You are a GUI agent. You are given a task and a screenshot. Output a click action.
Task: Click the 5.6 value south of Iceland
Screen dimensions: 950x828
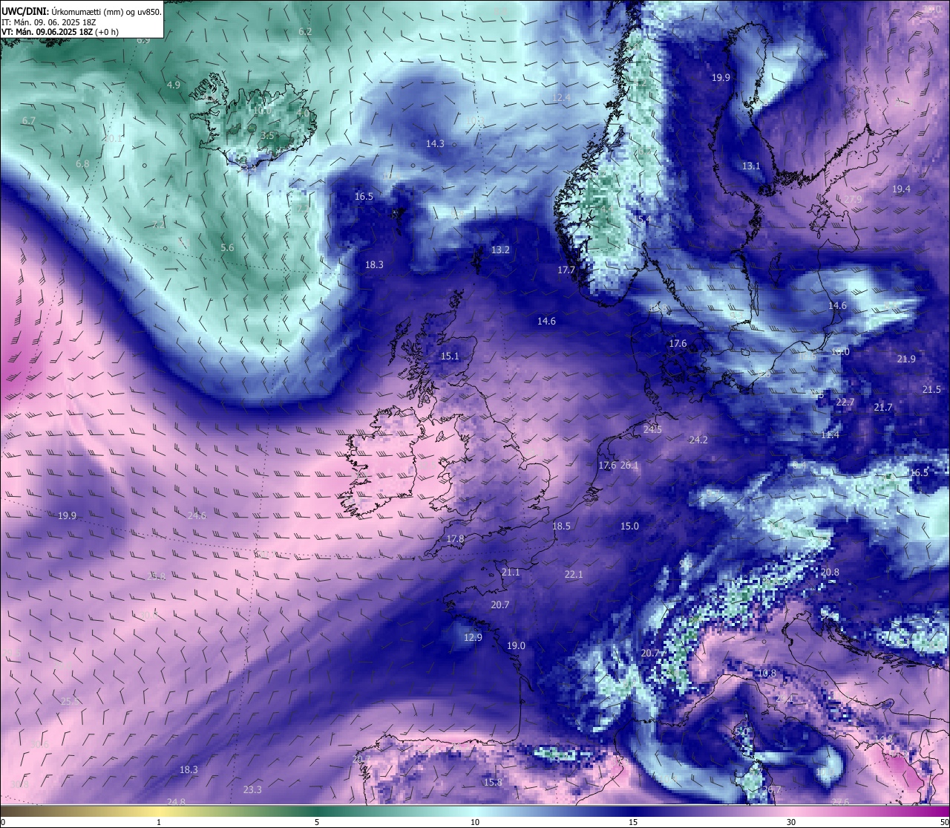point(227,247)
